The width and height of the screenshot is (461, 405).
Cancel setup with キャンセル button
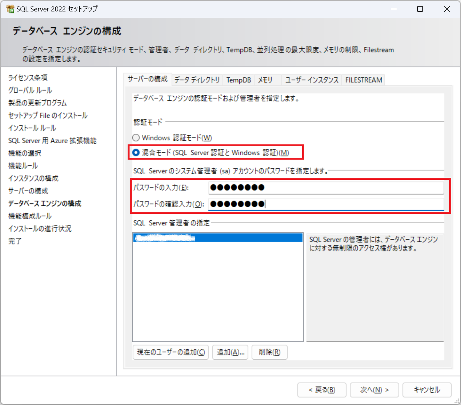coord(427,390)
